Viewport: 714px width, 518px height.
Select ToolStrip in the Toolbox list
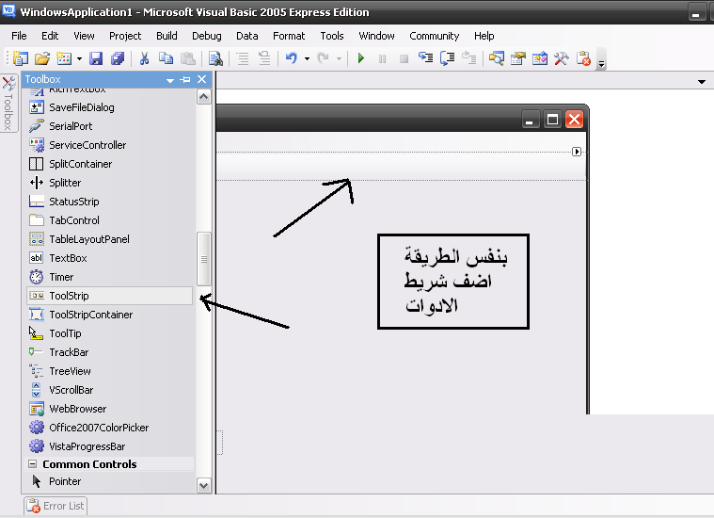point(69,296)
